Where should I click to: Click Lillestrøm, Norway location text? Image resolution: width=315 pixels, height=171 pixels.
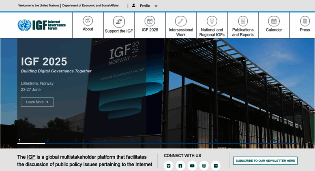click(37, 83)
